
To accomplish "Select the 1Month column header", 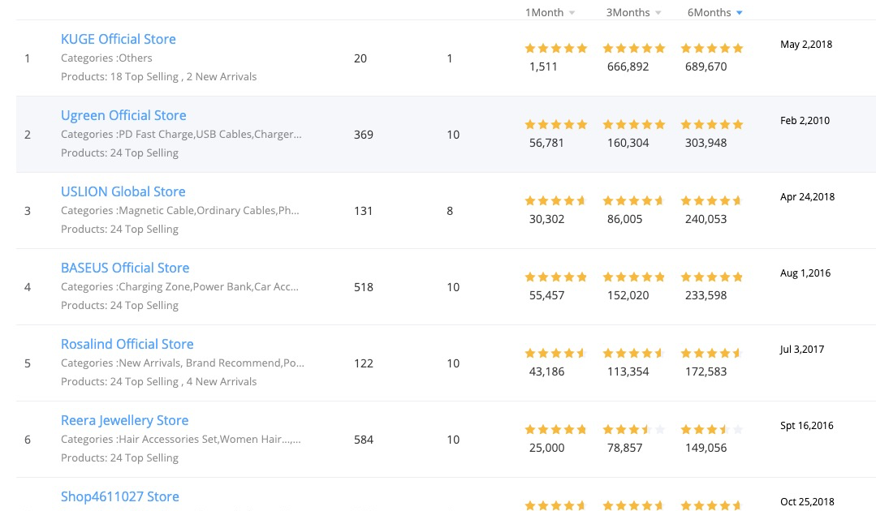I will (x=544, y=12).
